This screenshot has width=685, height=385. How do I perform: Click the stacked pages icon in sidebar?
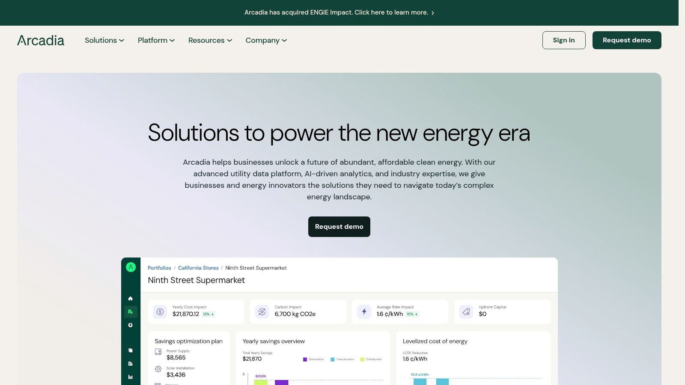point(131,350)
